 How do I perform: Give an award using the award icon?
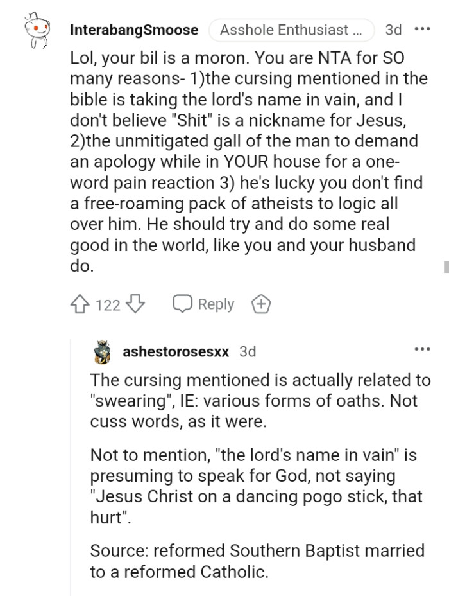[261, 304]
